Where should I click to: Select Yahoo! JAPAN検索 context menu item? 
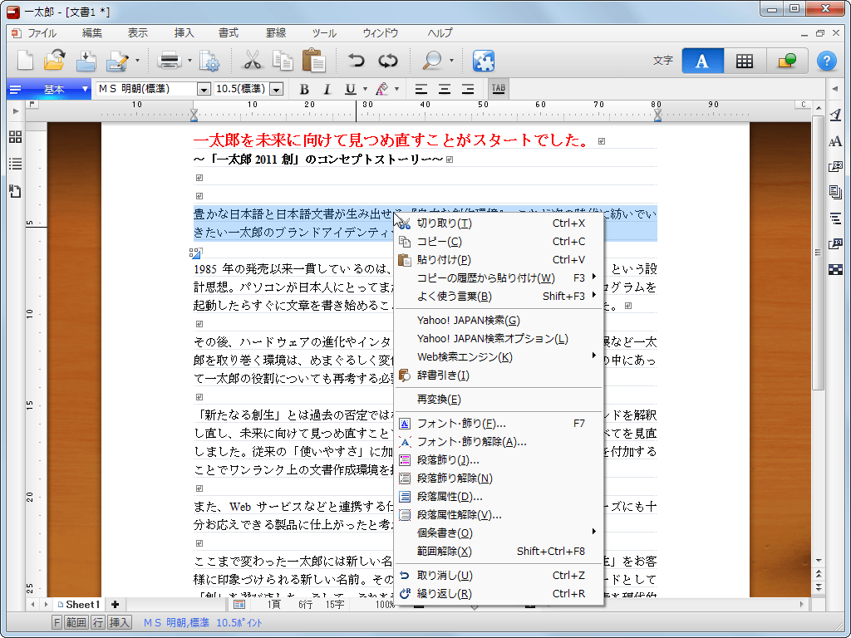point(499,321)
